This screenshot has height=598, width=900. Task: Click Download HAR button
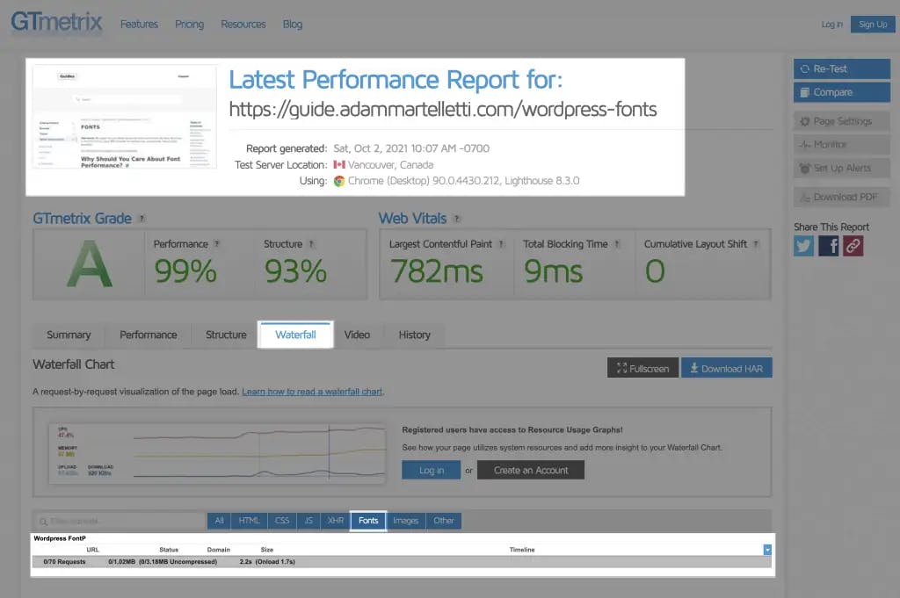pos(727,368)
